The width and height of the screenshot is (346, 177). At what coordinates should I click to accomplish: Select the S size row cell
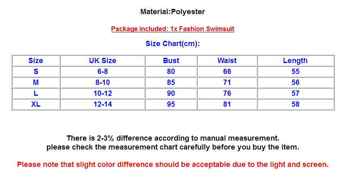[x=36, y=72]
